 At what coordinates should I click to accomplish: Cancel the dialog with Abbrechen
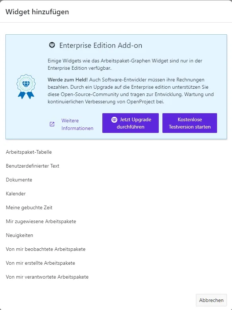(211, 300)
